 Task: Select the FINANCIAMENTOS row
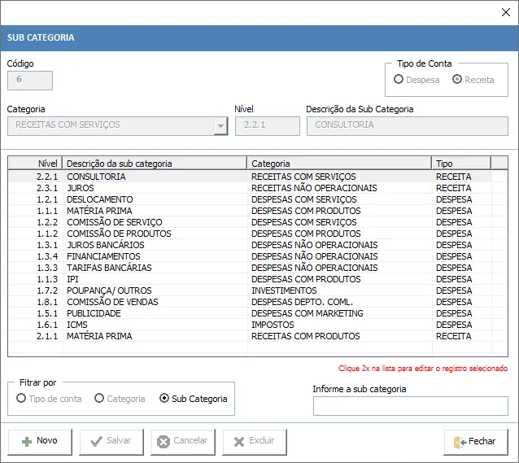[x=250, y=256]
